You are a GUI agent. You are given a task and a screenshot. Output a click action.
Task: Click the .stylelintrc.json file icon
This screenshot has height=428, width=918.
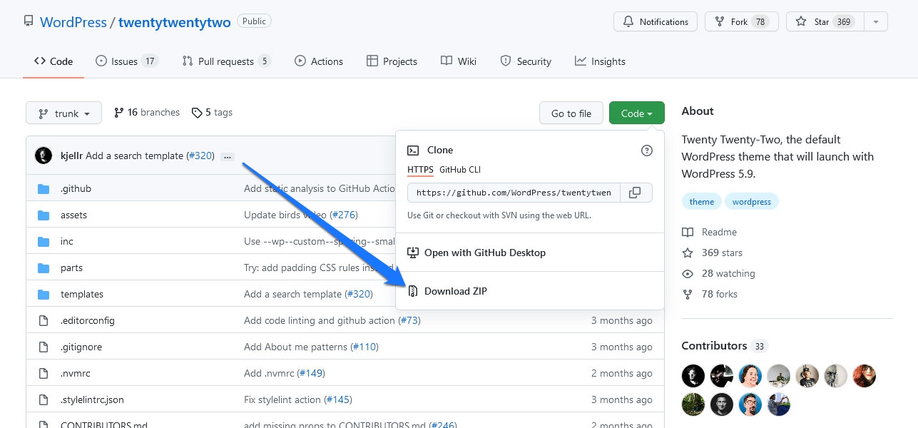44,400
